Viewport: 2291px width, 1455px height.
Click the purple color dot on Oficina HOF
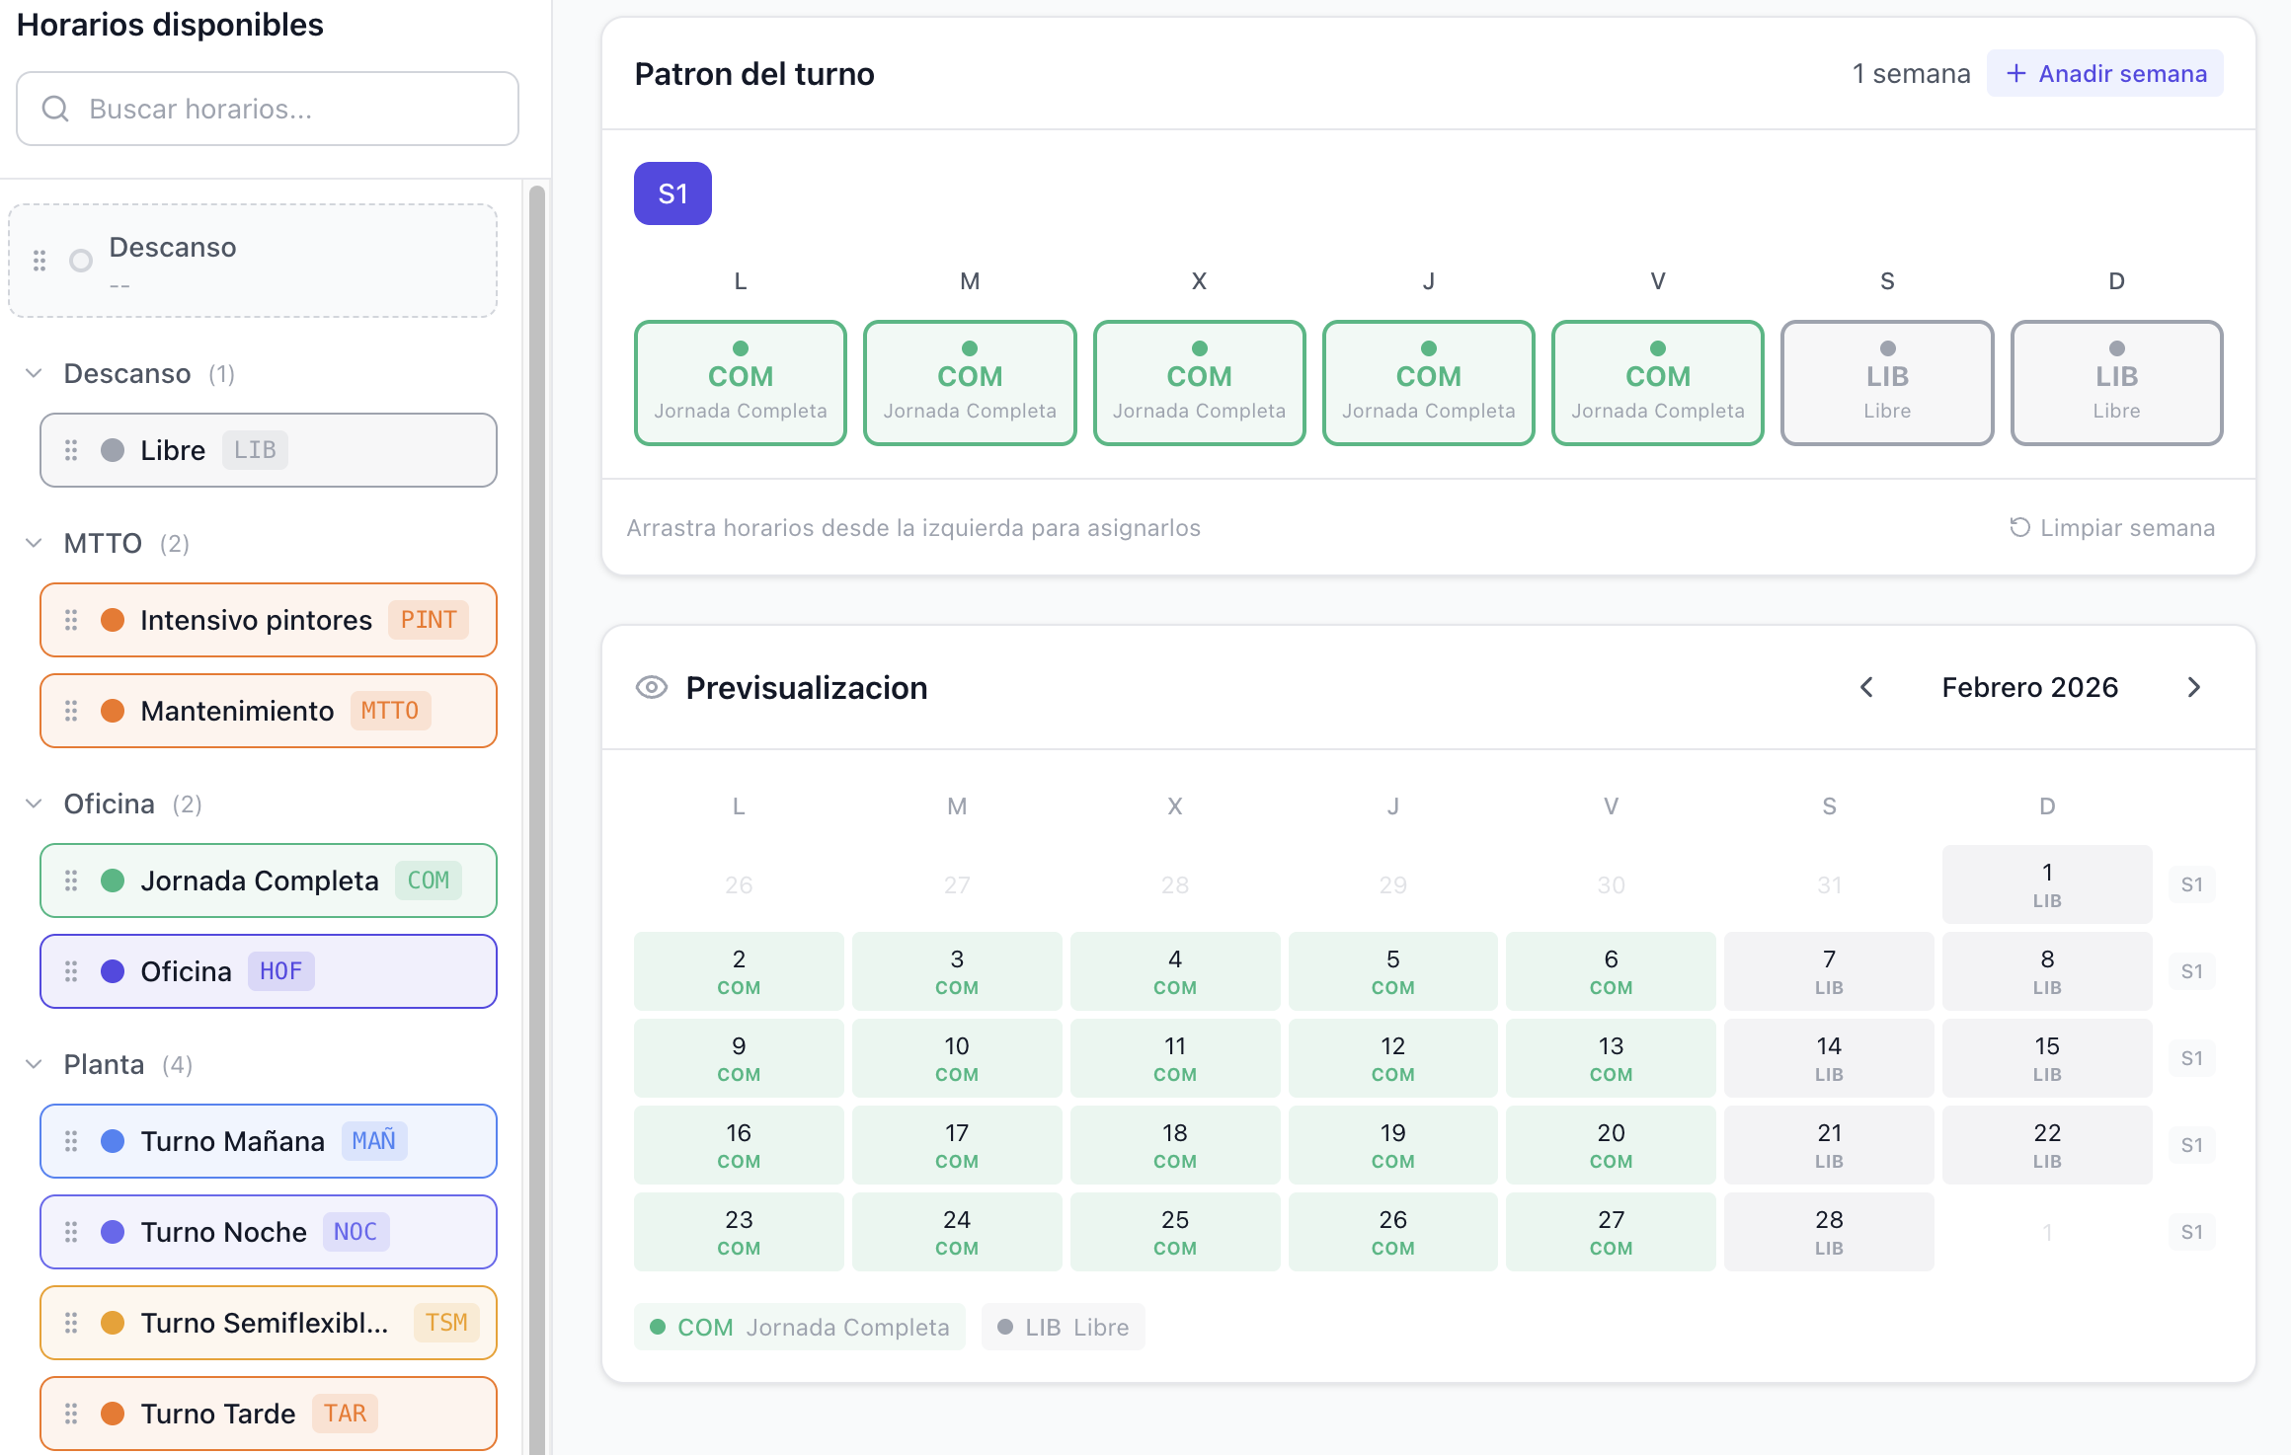click(113, 970)
